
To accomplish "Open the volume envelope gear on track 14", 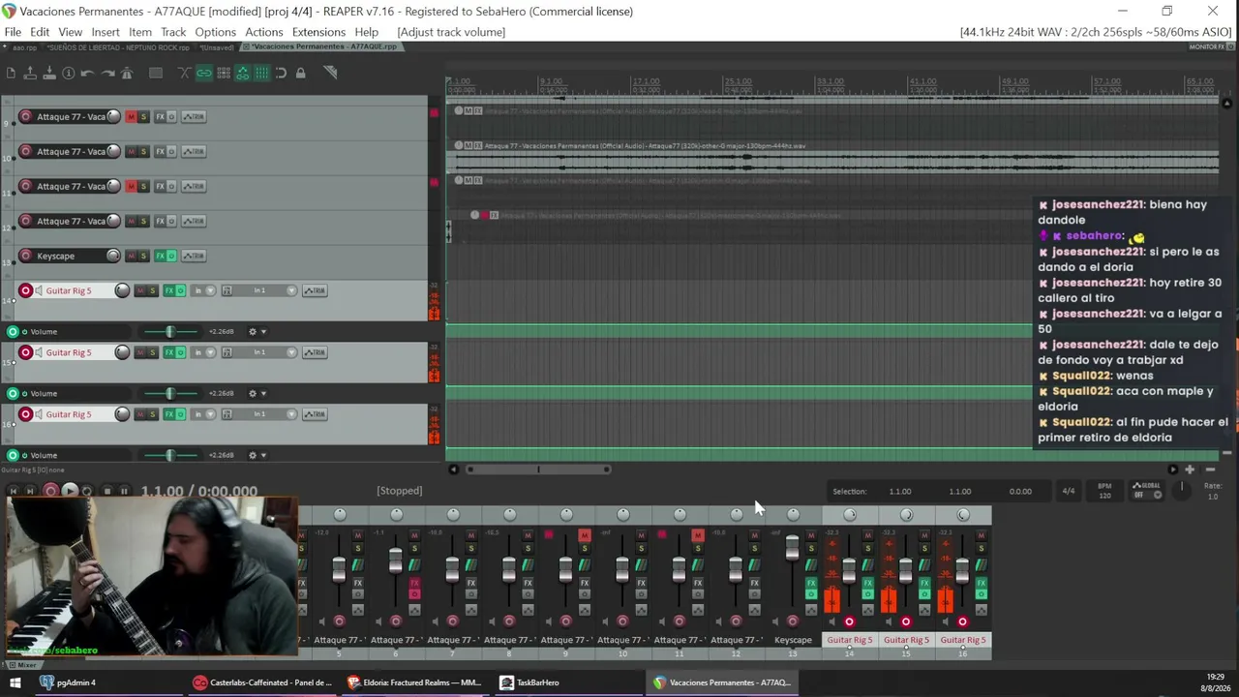I will pos(253,331).
